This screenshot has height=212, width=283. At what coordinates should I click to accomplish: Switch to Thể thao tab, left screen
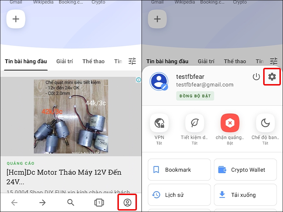point(93,61)
